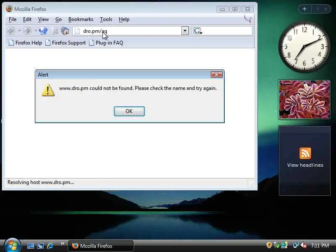Screen dimensions: 336x252
Task: Open the File menu
Action: pos(13,19)
